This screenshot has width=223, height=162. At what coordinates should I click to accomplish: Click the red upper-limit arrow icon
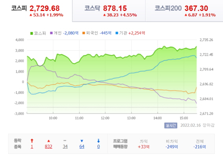click(32, 141)
